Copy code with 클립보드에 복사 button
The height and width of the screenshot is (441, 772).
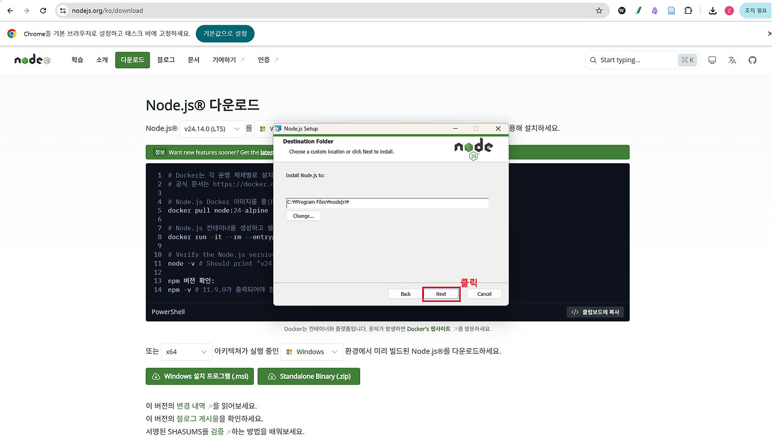coord(595,312)
